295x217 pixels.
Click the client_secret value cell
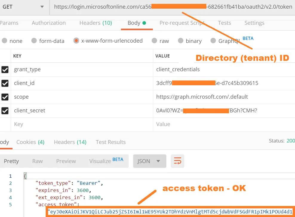pyautogui.click(x=224, y=111)
